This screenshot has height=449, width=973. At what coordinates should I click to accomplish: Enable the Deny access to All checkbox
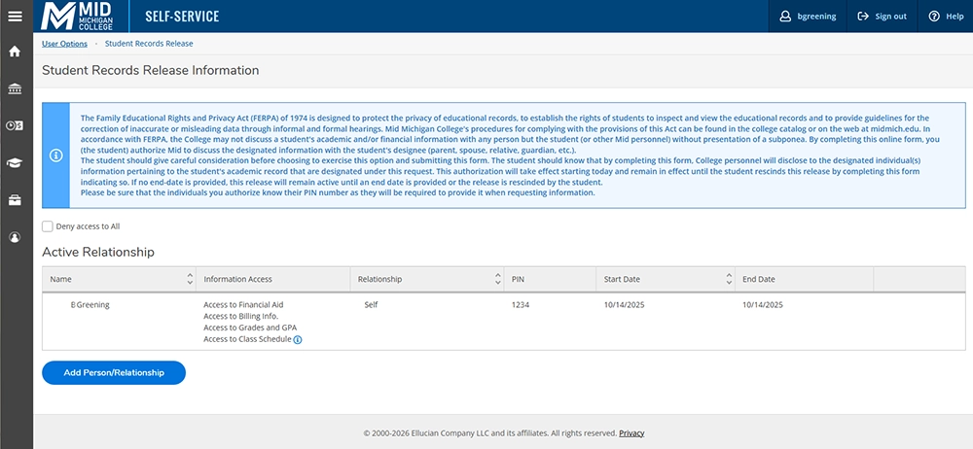pos(47,226)
